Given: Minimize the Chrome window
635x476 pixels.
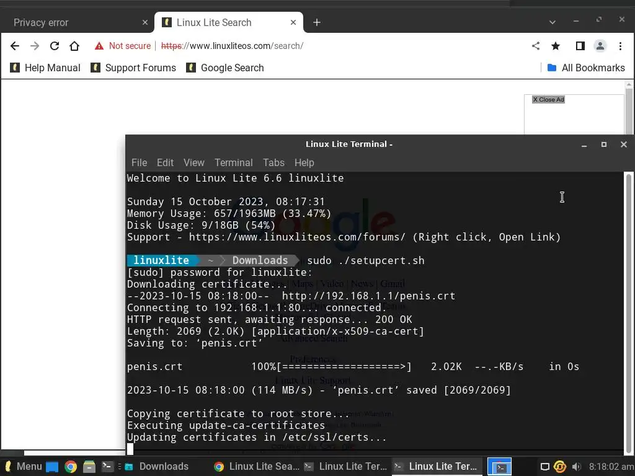Looking at the screenshot, I should coord(576,20).
